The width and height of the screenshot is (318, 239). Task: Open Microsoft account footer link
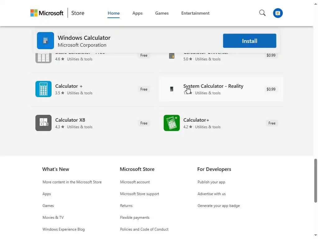[x=135, y=182]
